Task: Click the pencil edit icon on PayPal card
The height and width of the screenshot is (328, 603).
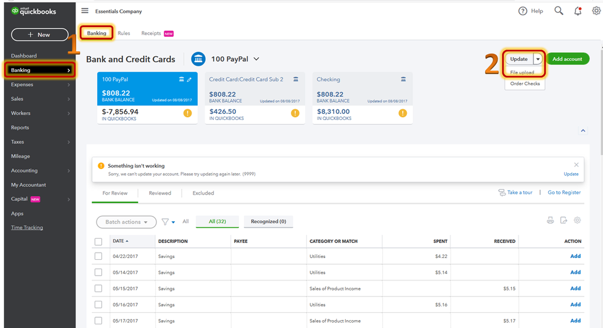Action: click(189, 80)
